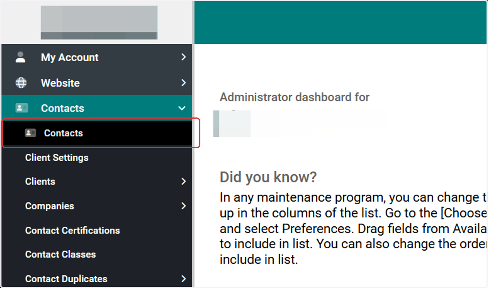The image size is (488, 288).
Task: Click the Contacts submenu card icon
Action: click(x=30, y=133)
